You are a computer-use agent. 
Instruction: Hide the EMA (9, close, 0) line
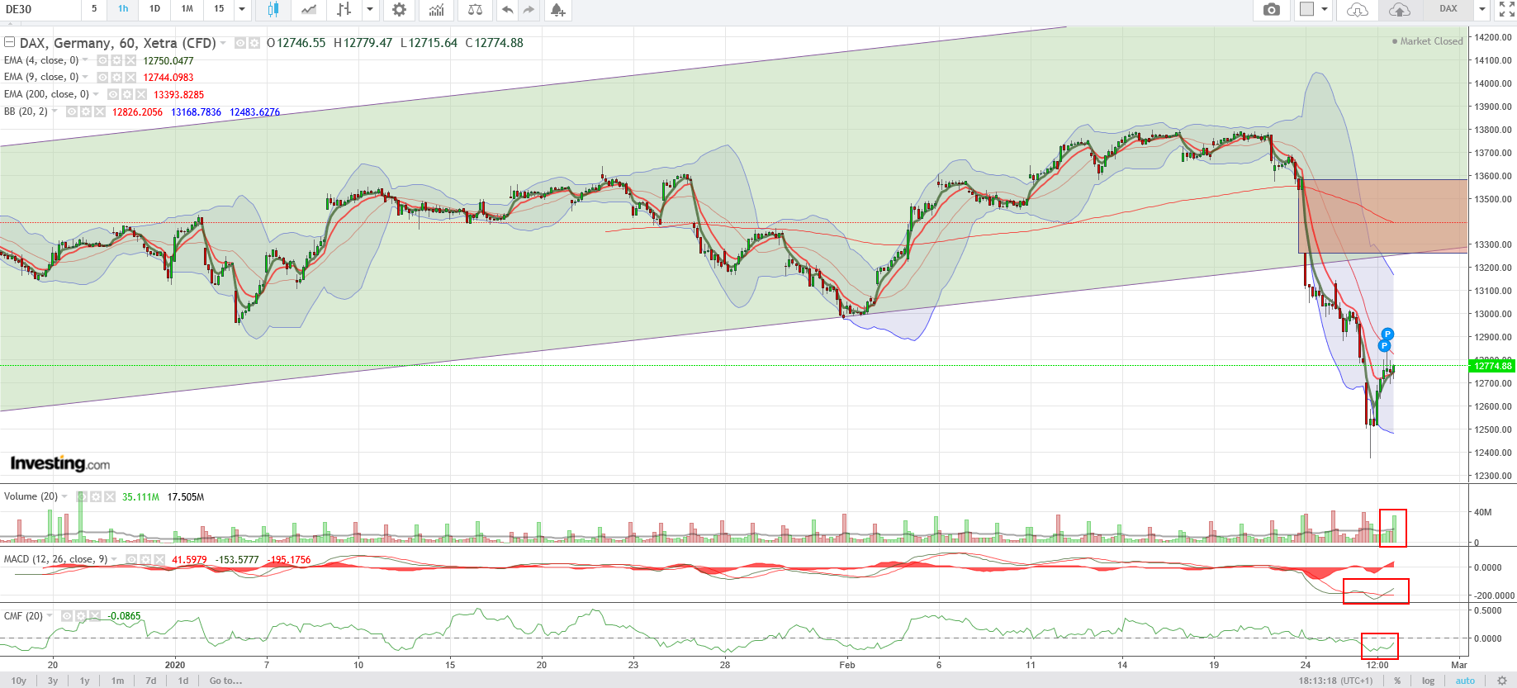pos(102,77)
